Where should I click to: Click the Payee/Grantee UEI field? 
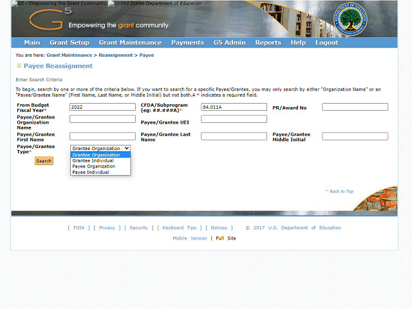pos(234,119)
